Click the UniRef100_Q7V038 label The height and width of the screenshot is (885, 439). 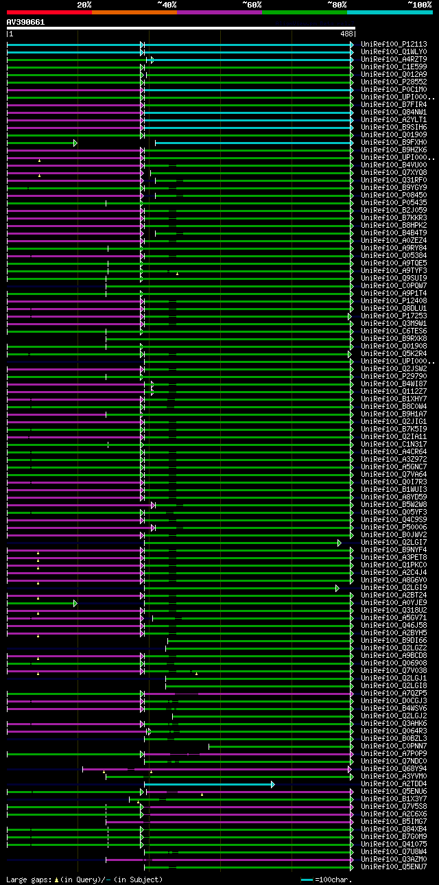click(394, 670)
